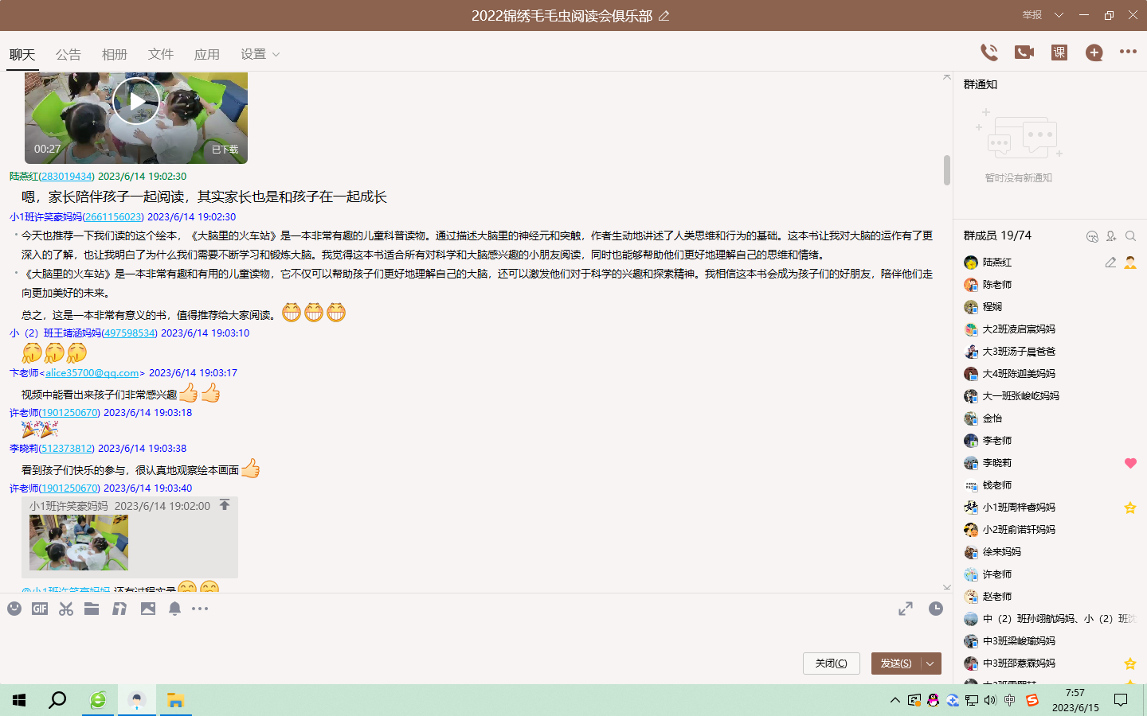Edit the group name pencil icon
This screenshot has width=1147, height=716.
(x=664, y=16)
